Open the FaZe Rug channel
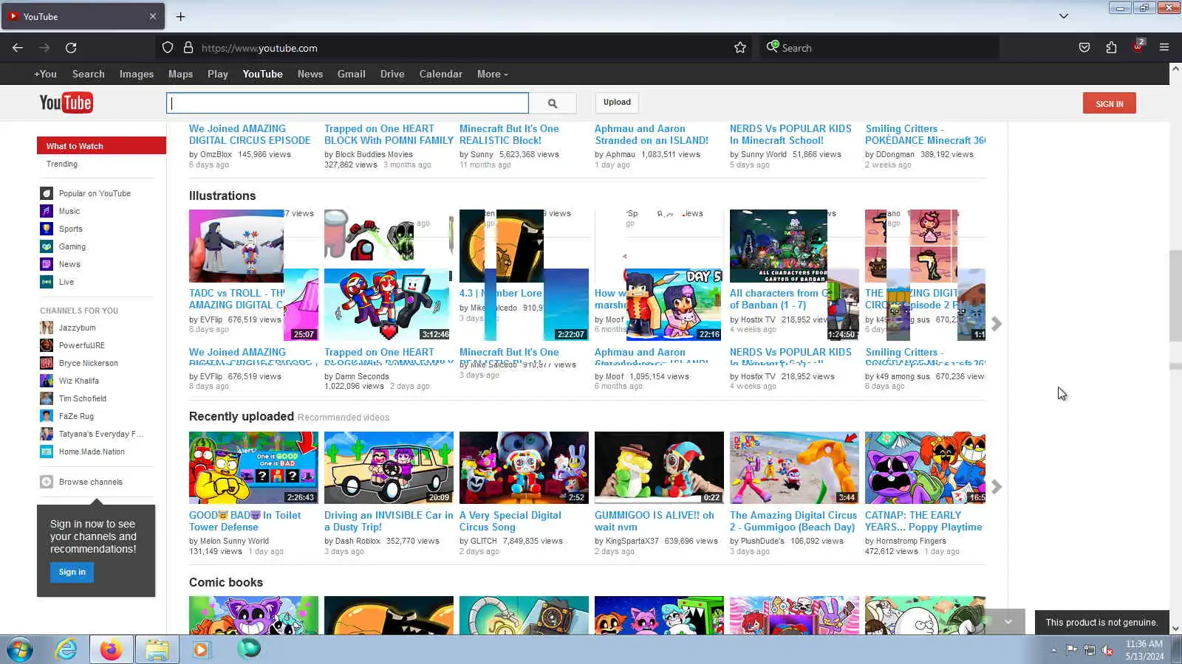The height and width of the screenshot is (664, 1182). tap(76, 416)
